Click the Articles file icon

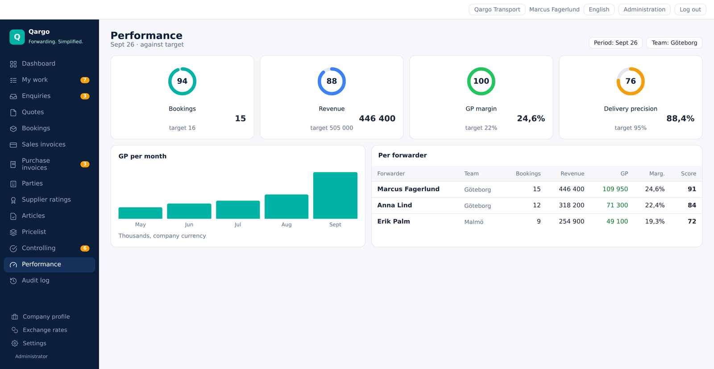(13, 216)
